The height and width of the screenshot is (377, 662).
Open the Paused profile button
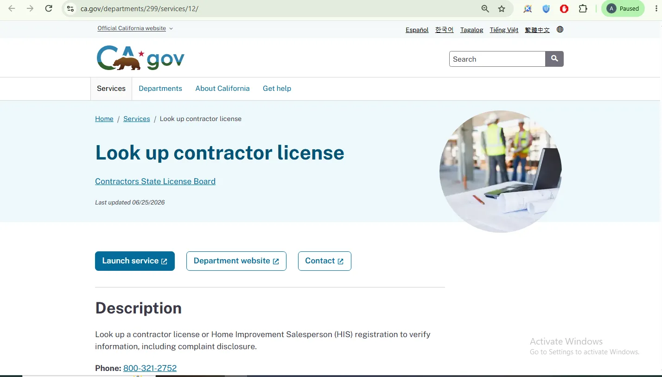(623, 8)
